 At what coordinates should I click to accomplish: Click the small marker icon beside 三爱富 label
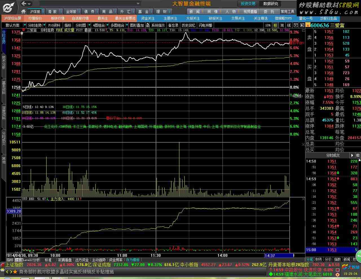(24, 30)
